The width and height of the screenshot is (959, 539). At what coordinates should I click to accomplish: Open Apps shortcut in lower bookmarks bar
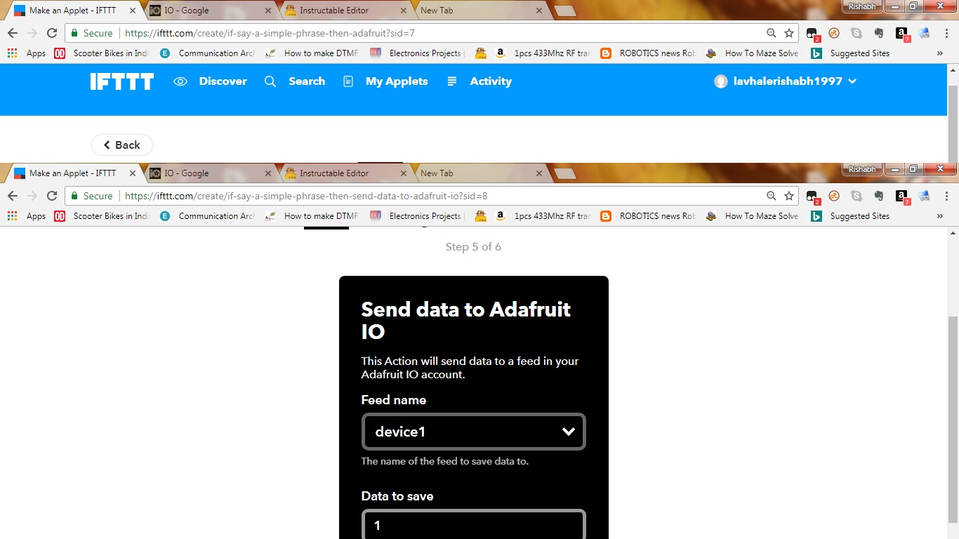click(x=27, y=216)
